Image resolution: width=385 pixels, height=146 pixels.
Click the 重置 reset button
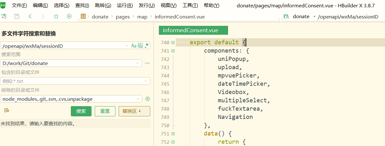tap(105, 111)
